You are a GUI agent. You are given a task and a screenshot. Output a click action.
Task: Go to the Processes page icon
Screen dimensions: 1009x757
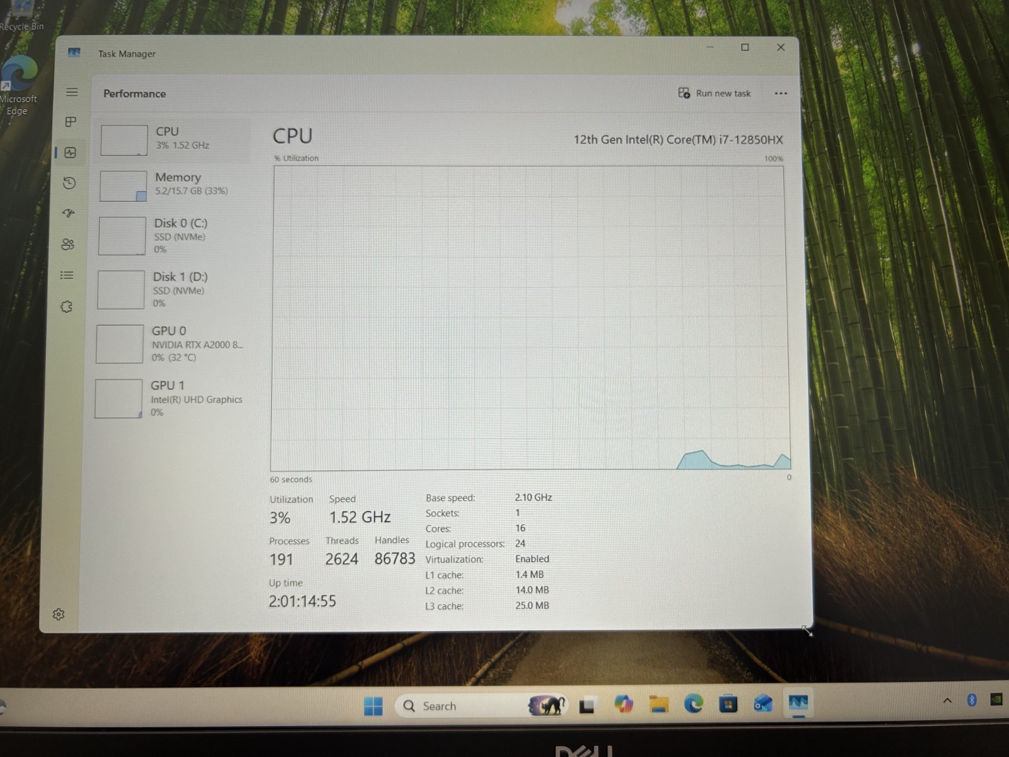click(x=71, y=122)
